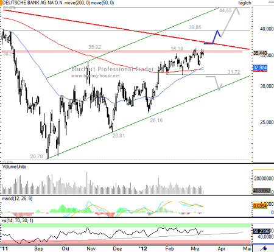
Task: Select the DEUTSCHE BANK AG NA O.N. title
Action: 32,3
